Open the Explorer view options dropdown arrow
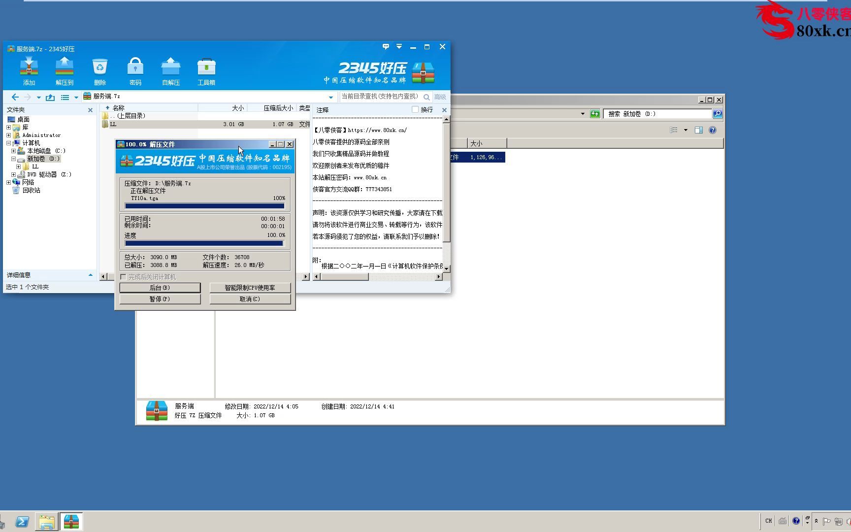The width and height of the screenshot is (851, 532). pos(686,130)
